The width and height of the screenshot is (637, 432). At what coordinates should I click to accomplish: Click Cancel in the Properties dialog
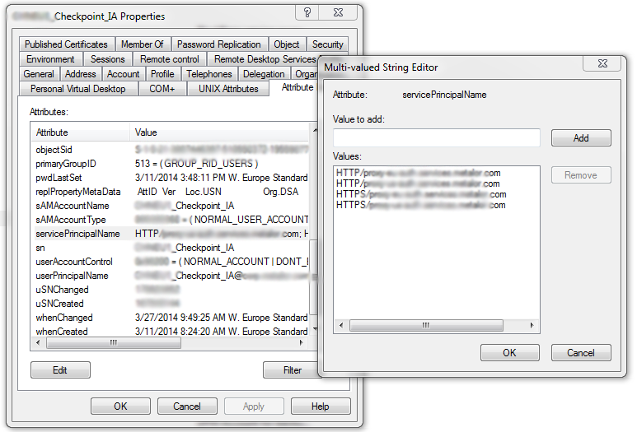(187, 406)
